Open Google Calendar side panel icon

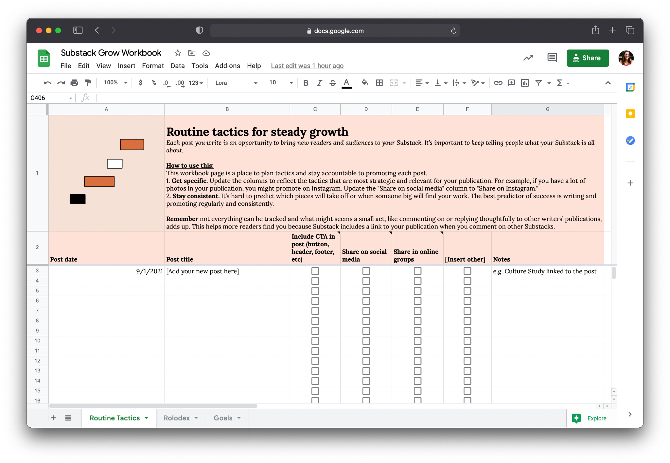coord(630,87)
